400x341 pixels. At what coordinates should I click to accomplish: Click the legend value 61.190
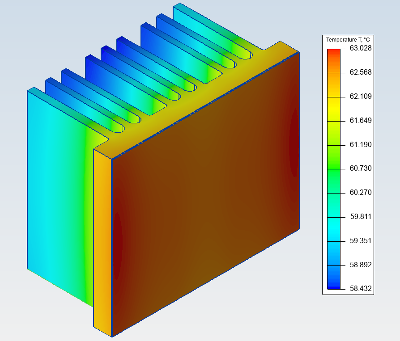pos(361,144)
